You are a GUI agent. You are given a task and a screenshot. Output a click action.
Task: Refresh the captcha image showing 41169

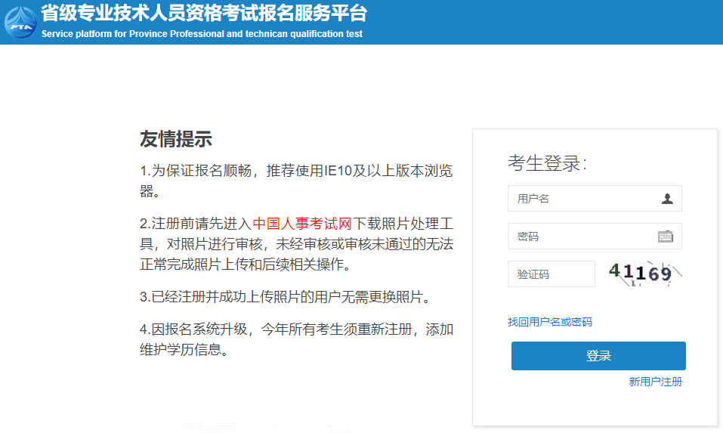tap(645, 274)
